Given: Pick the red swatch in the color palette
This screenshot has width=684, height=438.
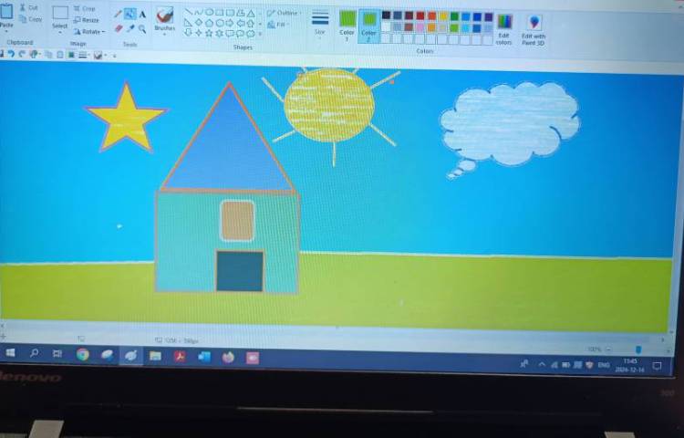Looking at the screenshot, I should [x=420, y=16].
